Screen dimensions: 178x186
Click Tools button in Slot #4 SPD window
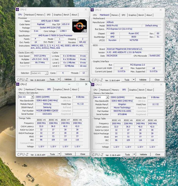128,154
